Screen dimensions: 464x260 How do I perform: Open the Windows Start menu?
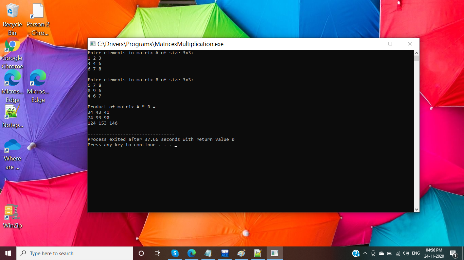click(8, 253)
